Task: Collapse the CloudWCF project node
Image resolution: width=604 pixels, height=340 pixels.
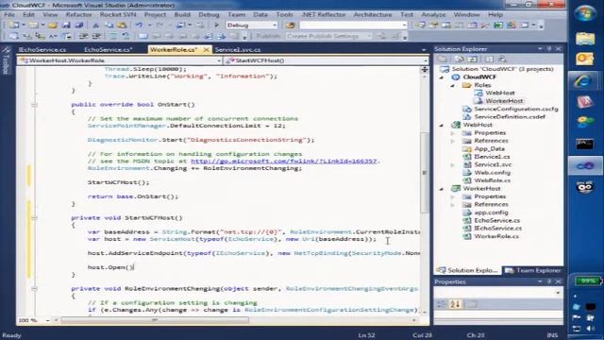Action: pos(442,77)
